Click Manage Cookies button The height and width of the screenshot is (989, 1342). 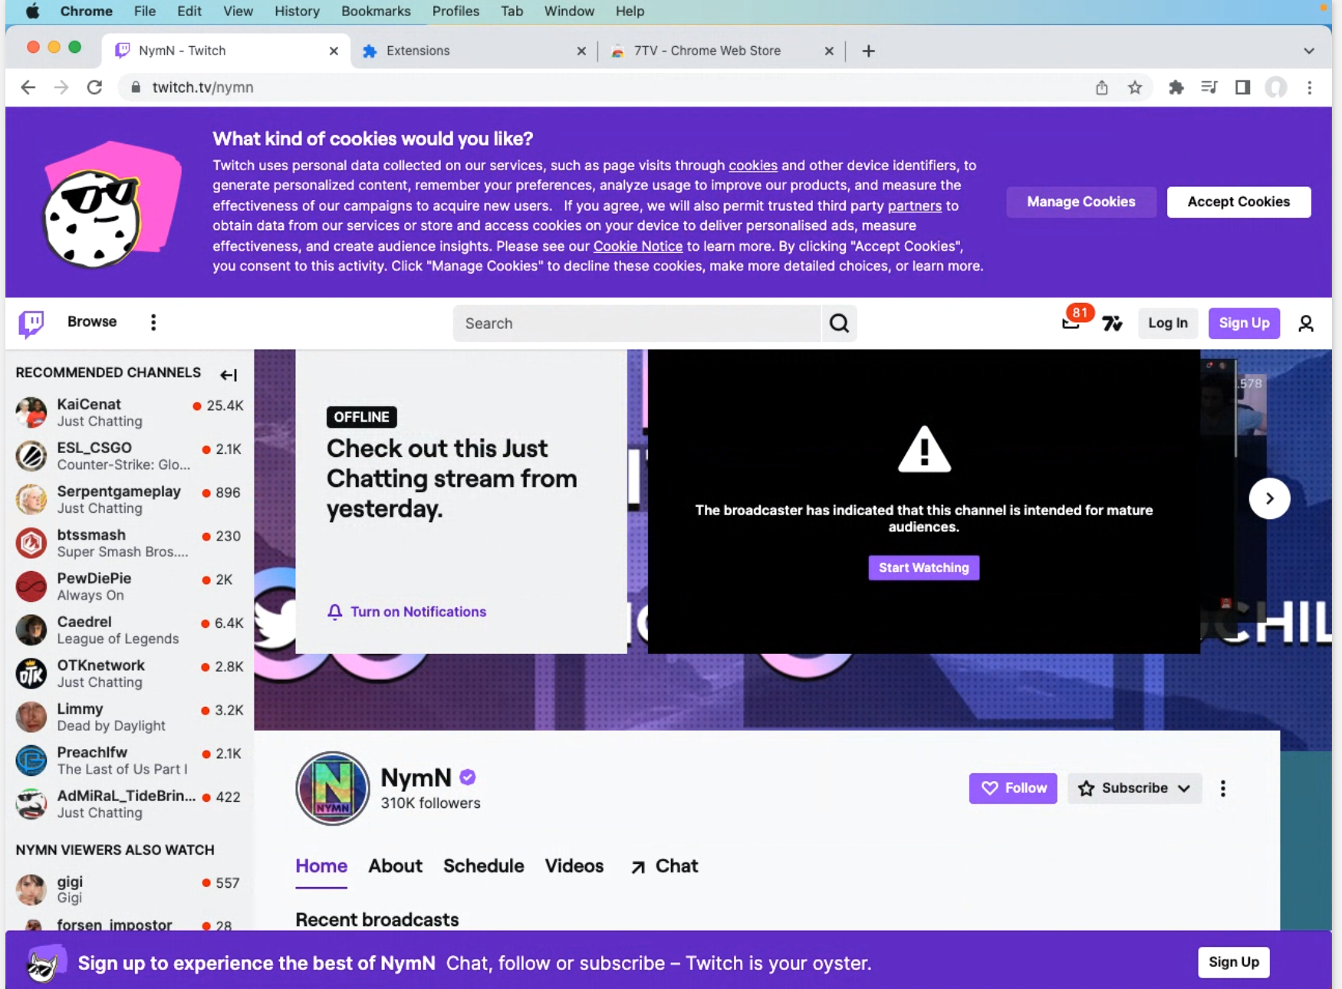tap(1081, 202)
